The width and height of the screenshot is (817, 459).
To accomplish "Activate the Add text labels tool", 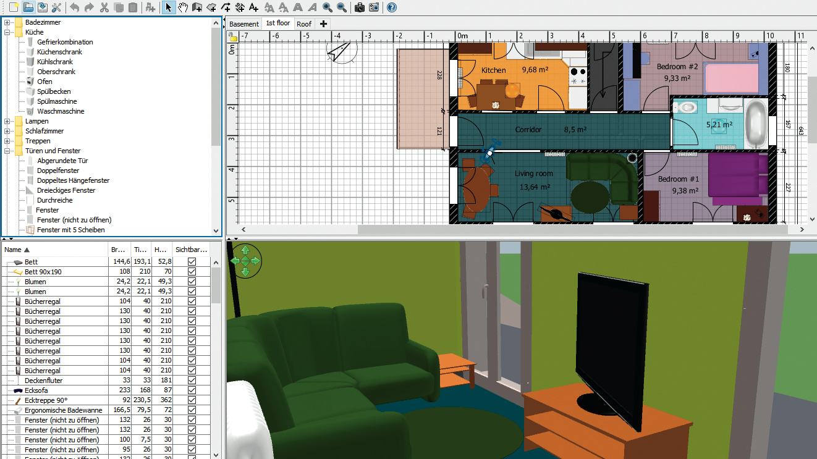I will coord(254,7).
